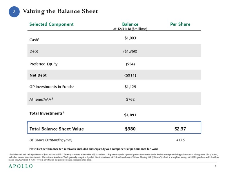Click the net performance fee note
Image resolution: width=225 pixels, height=174 pixels.
click(94, 149)
